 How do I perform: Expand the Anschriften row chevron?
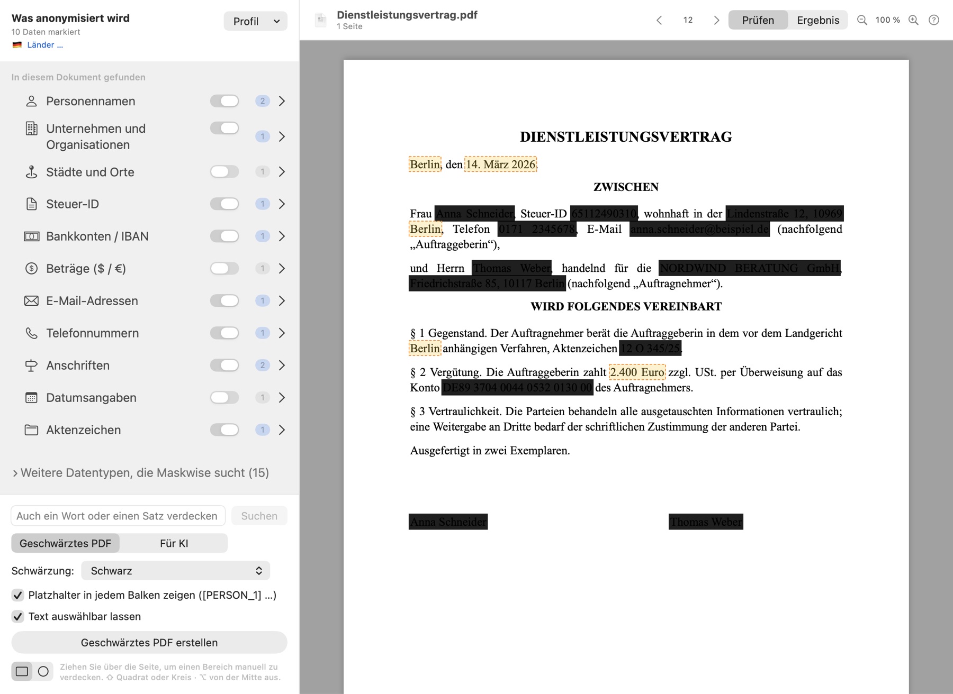(x=282, y=366)
